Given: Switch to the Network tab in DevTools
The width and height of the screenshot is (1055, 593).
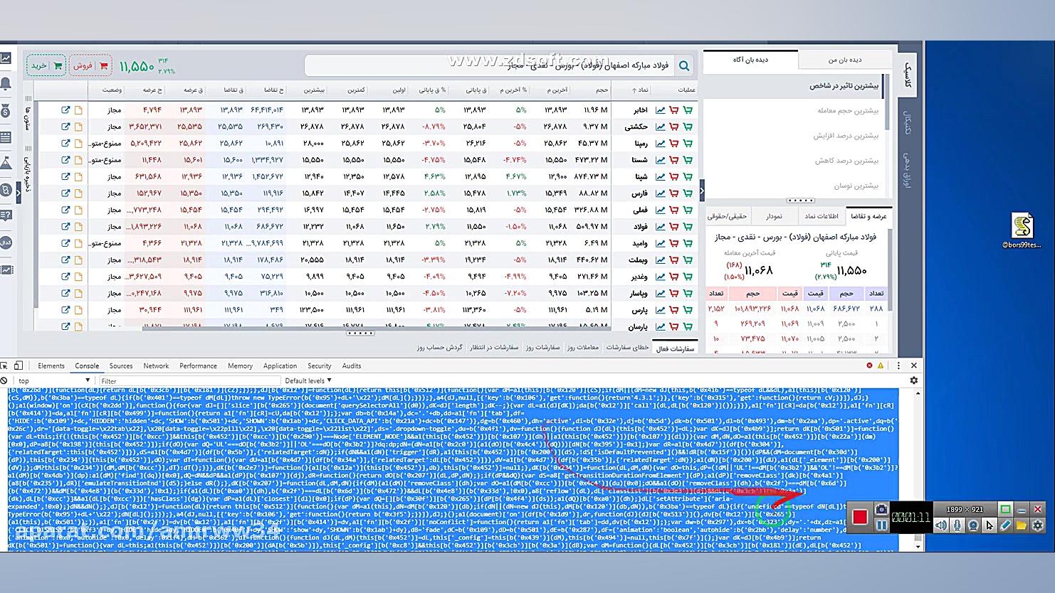Looking at the screenshot, I should click(x=156, y=365).
